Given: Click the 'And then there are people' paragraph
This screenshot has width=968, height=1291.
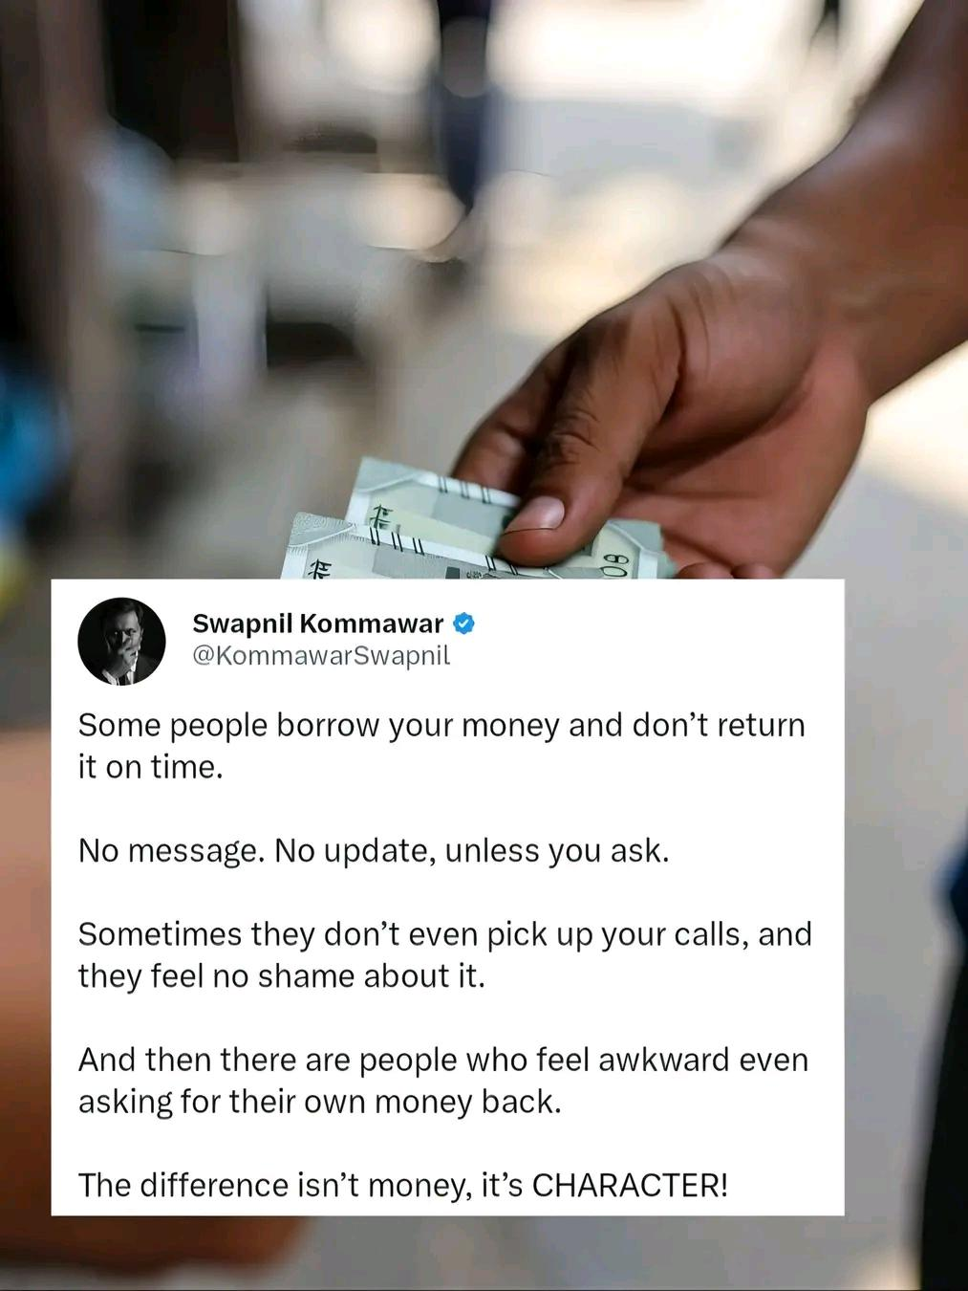Looking at the screenshot, I should [x=443, y=1081].
